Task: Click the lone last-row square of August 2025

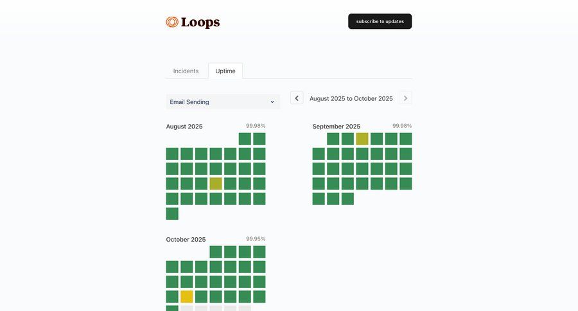Action: coord(172,213)
